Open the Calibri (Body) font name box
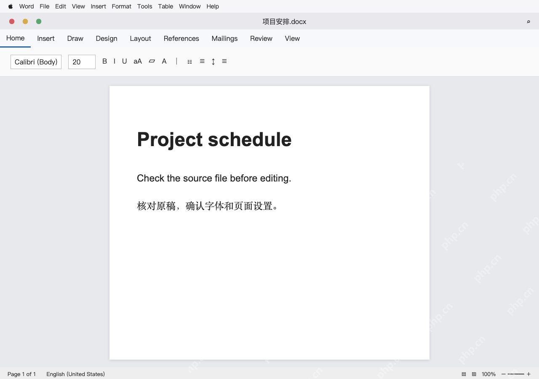Viewport: 539px width, 379px height. (36, 62)
